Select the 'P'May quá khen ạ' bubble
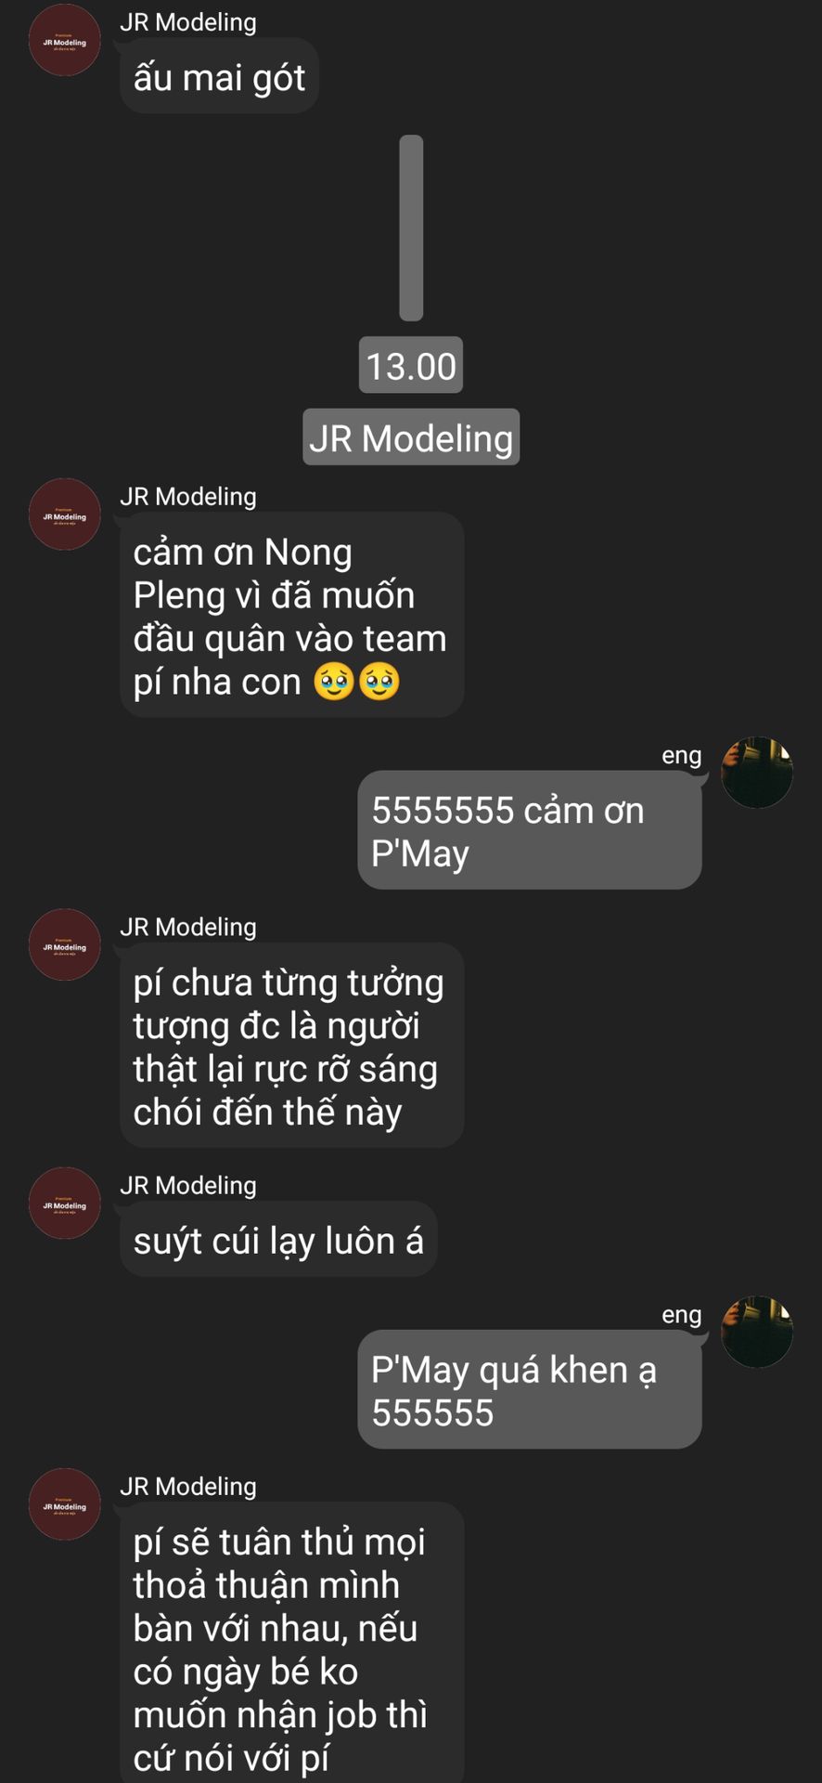Screen dimensions: 822x1783 (530, 1389)
